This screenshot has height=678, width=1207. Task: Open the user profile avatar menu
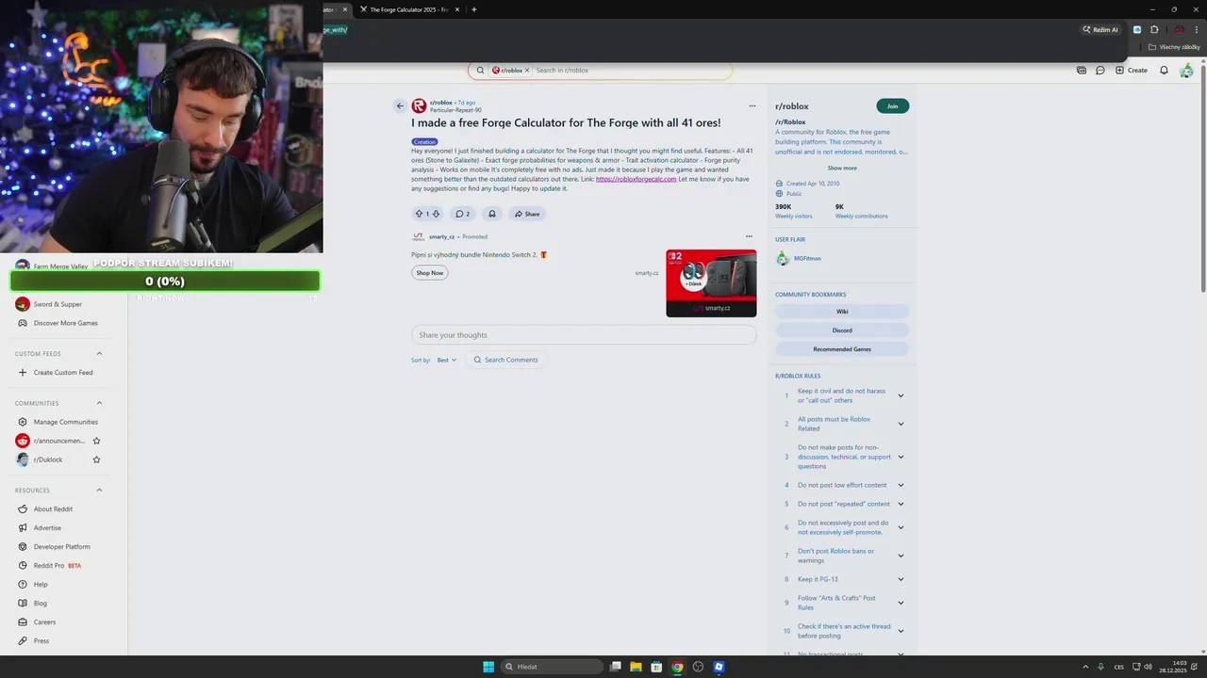(x=1186, y=71)
